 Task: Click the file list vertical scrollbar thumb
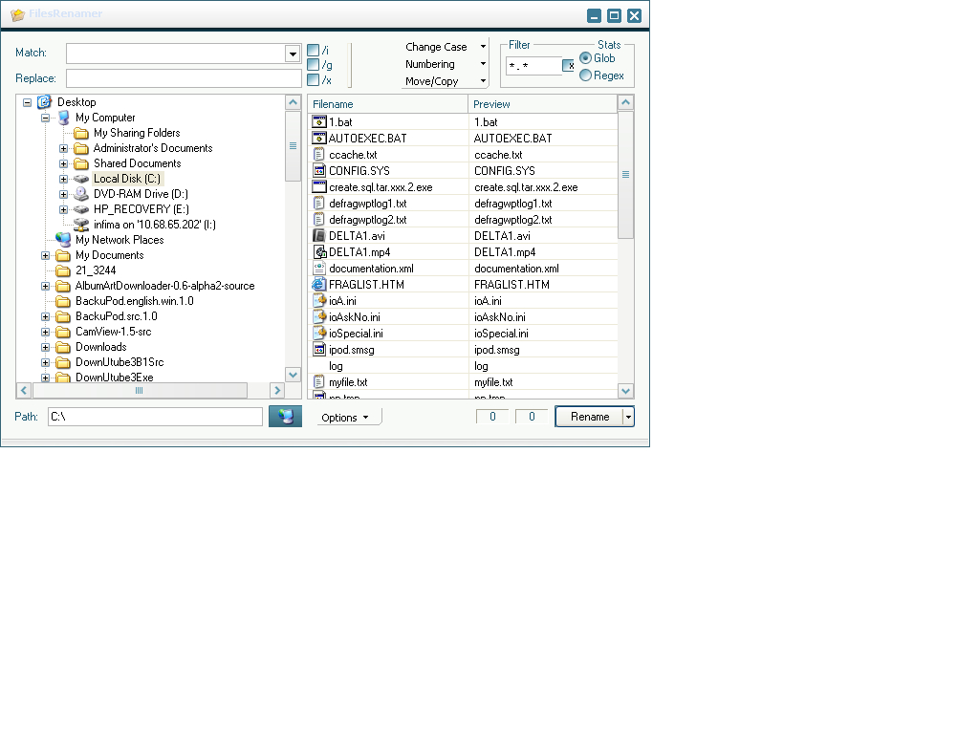pos(625,175)
